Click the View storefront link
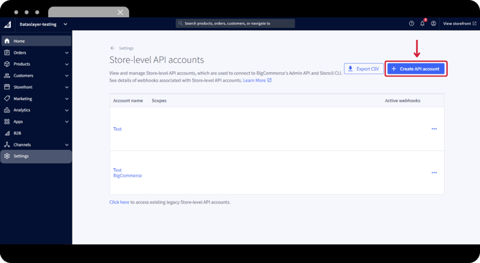 459,24
